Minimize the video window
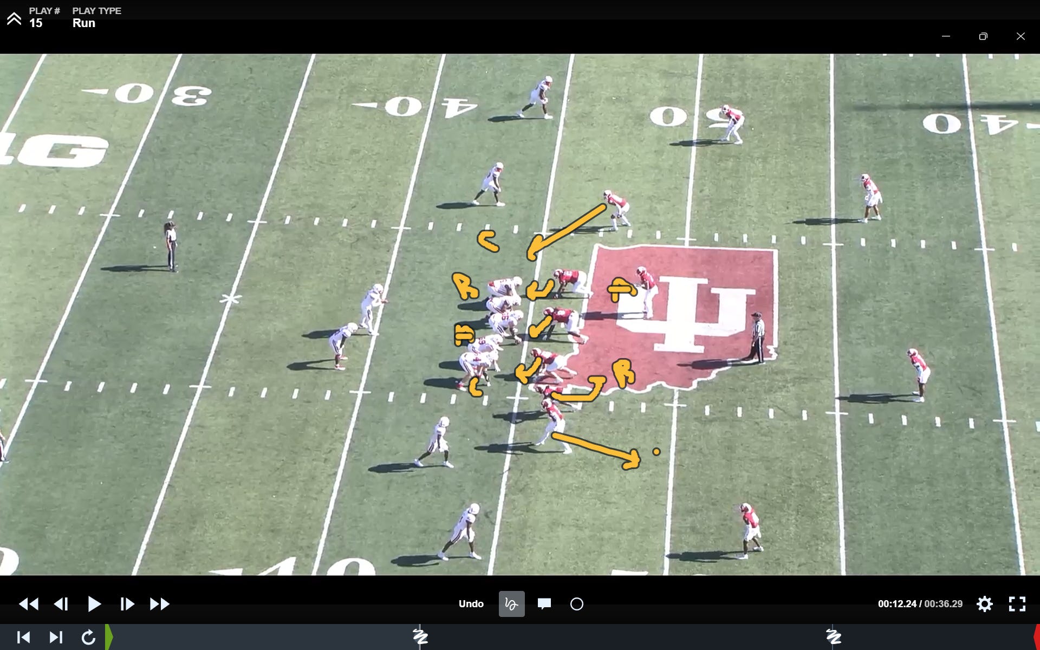Viewport: 1040px width, 650px height. click(946, 36)
